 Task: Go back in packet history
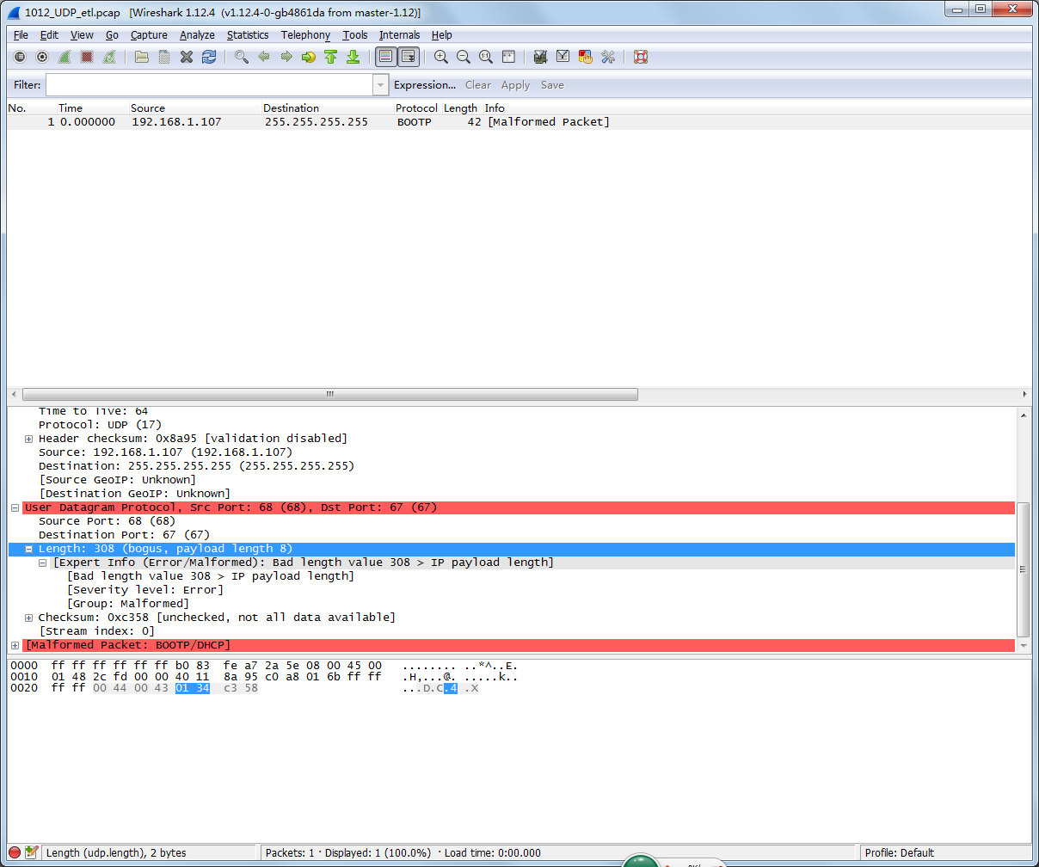[x=264, y=57]
